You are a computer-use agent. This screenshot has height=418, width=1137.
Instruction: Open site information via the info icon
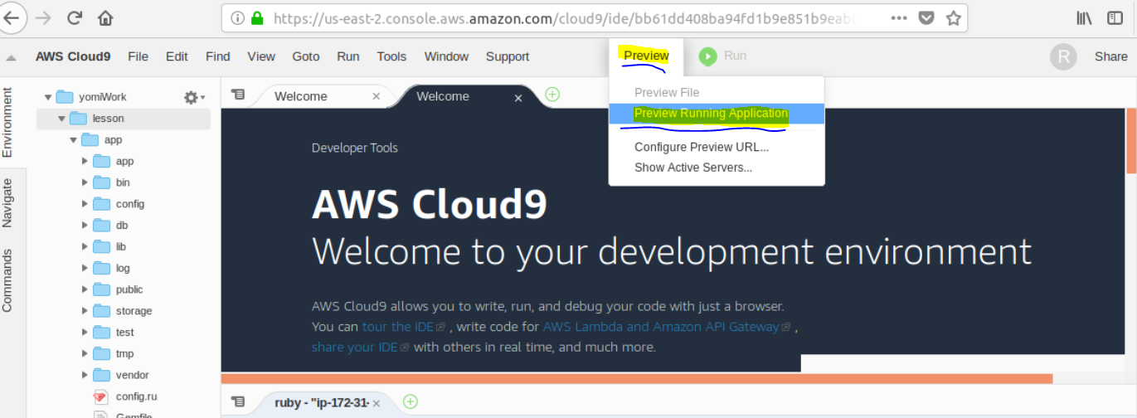coord(238,17)
